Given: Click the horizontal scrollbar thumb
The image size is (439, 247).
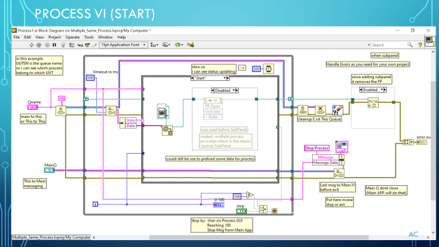Looking at the screenshot, I should [259, 237].
